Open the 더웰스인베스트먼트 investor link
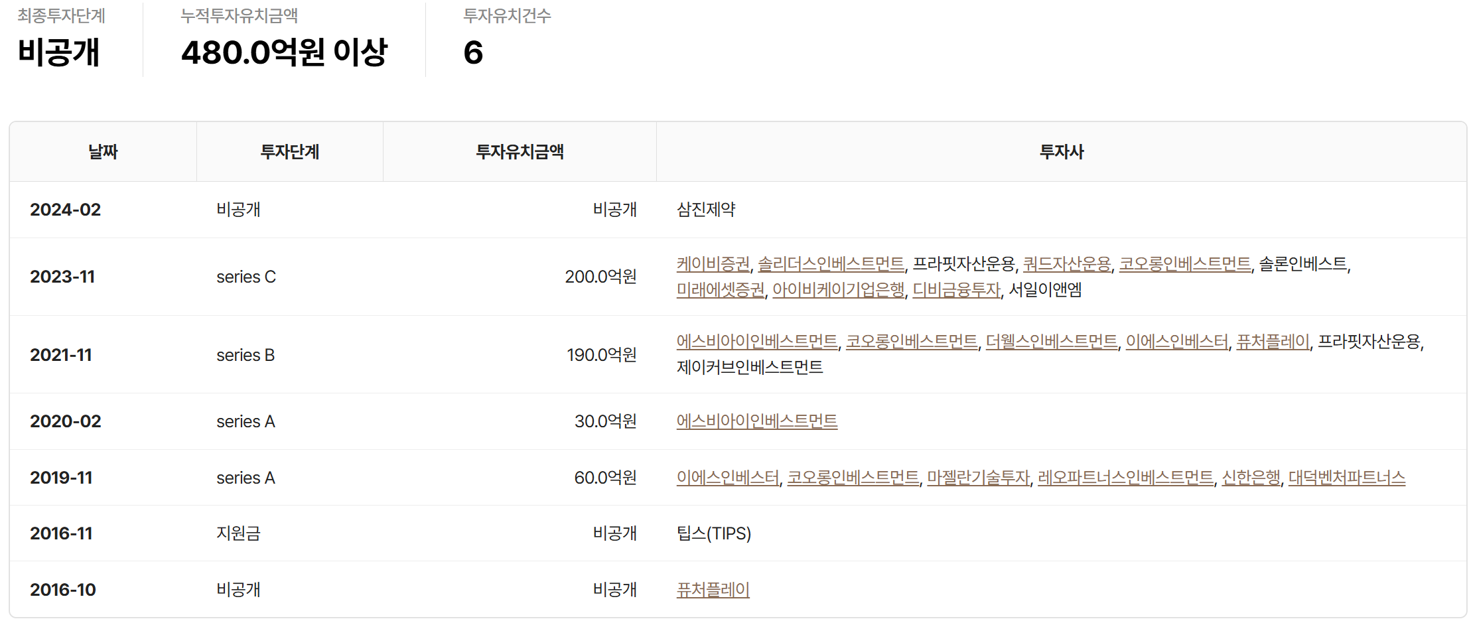The height and width of the screenshot is (621, 1471). tap(1051, 342)
